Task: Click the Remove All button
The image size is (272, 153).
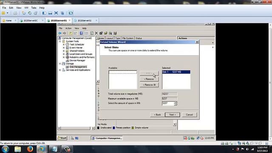Action: coord(149,85)
